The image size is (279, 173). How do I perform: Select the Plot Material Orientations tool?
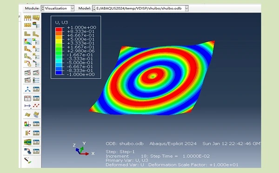coord(27,57)
